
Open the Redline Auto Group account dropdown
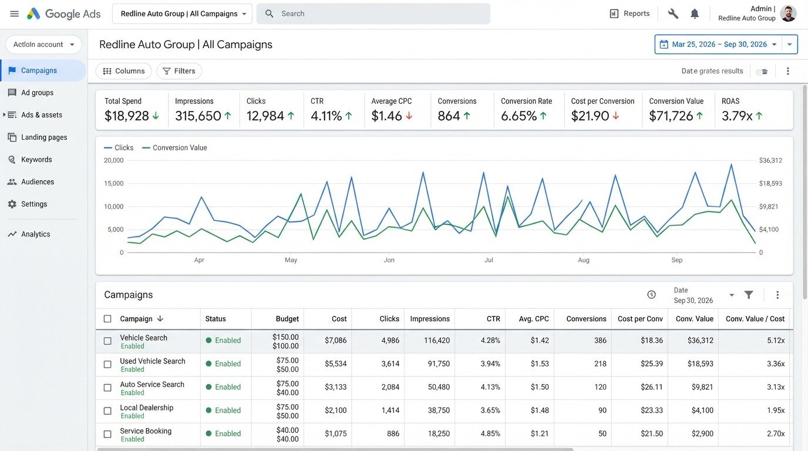[182, 14]
